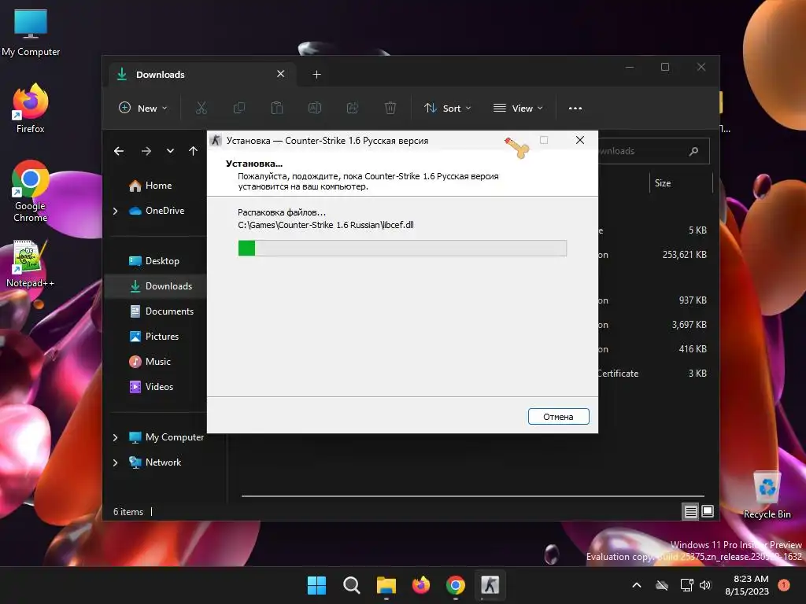The width and height of the screenshot is (806, 604).
Task: Click Counter-Strike installer taskbar icon
Action: tap(490, 585)
